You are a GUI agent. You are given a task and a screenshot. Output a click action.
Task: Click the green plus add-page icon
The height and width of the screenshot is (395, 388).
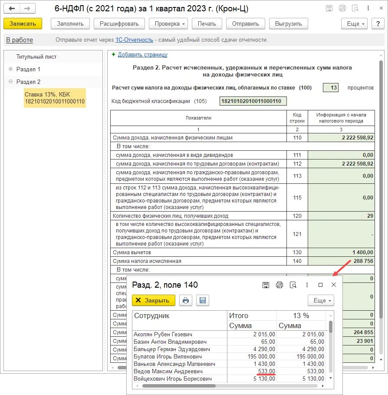113,54
